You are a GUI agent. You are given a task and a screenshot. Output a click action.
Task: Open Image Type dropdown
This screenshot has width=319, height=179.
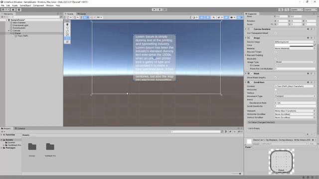[295, 62]
